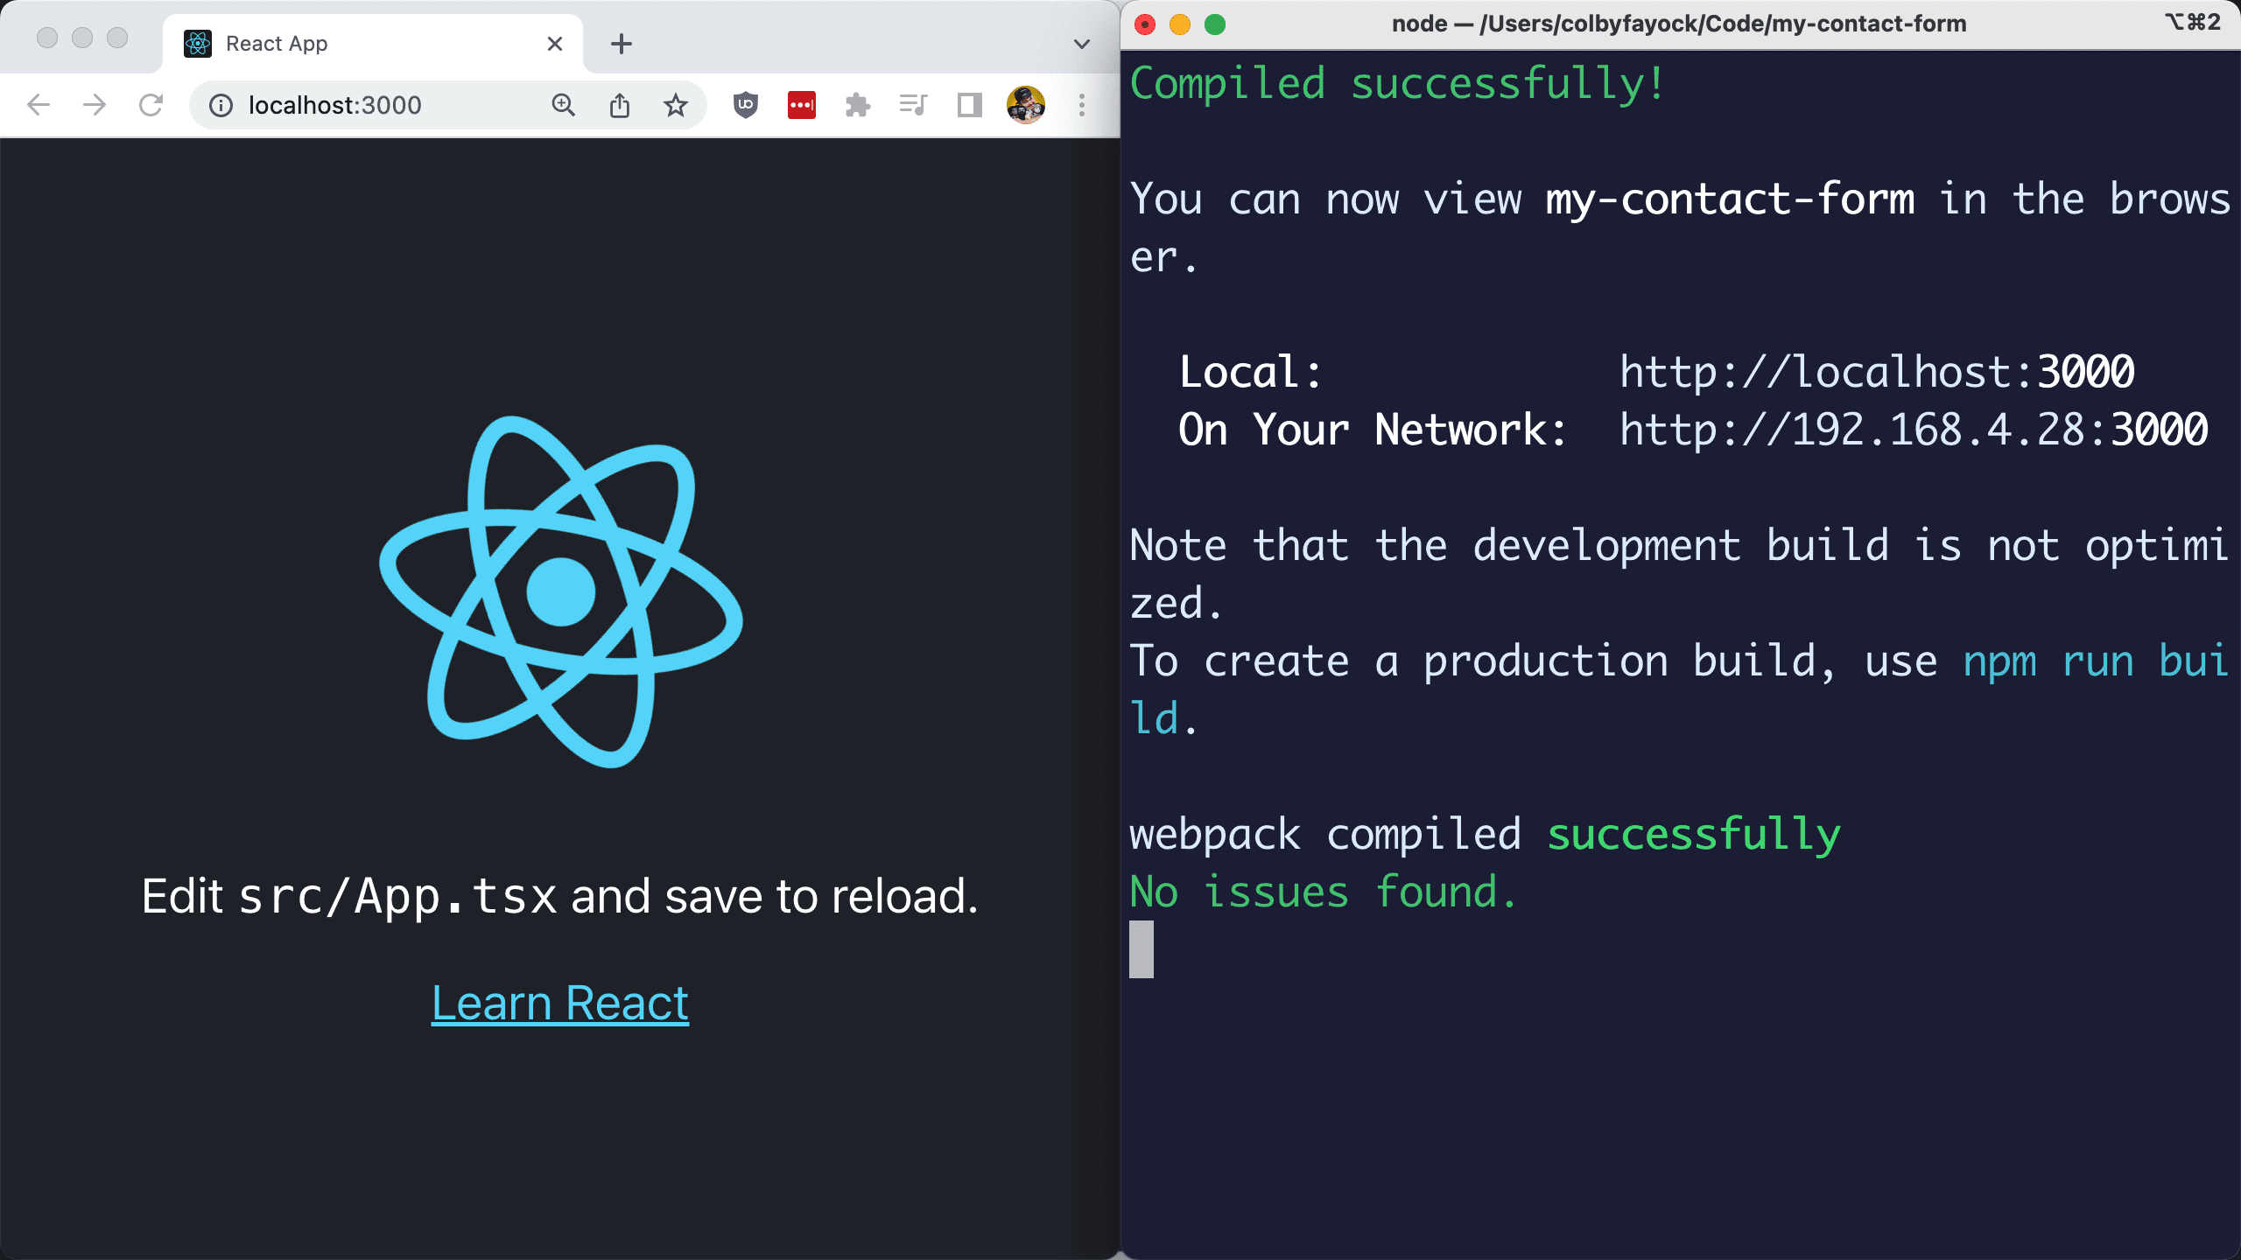Open the zoom magnifier icon in address bar
The image size is (2241, 1260).
(563, 105)
